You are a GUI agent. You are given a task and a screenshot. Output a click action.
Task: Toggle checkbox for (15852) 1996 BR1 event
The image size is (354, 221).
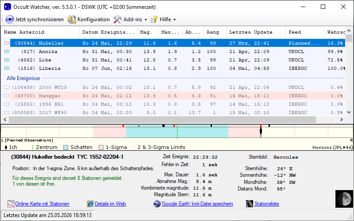[x=7, y=104]
